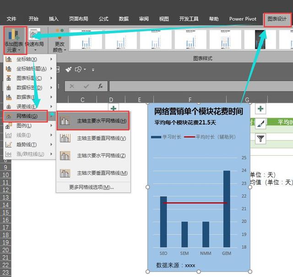The image size is (293, 277).
Task: Select column header C
Action: [82, 100]
